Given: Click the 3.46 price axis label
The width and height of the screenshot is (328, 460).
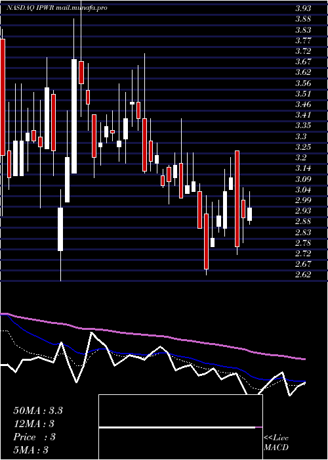Looking at the screenshot, I should tap(303, 104).
